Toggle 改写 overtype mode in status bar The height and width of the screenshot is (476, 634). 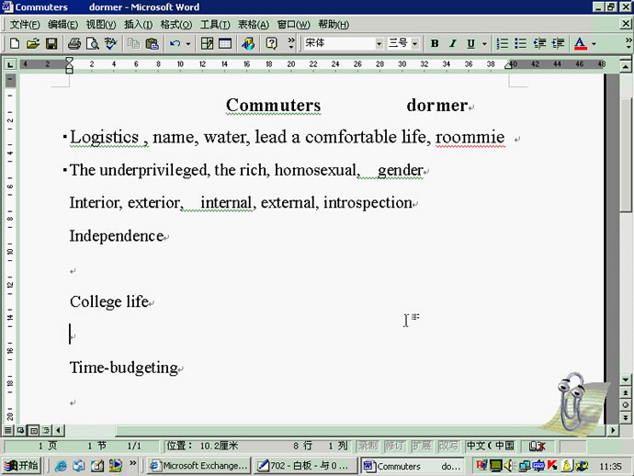[x=448, y=446]
